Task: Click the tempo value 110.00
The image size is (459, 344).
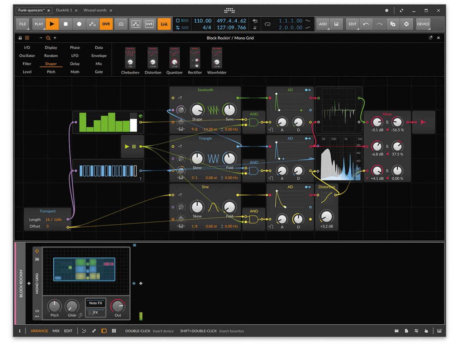Action: coord(203,21)
